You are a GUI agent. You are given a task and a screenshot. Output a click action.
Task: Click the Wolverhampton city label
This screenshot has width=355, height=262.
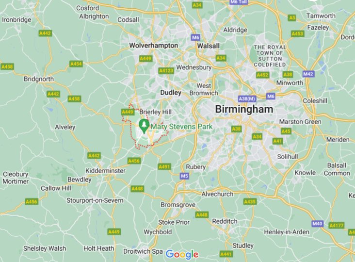(x=154, y=46)
